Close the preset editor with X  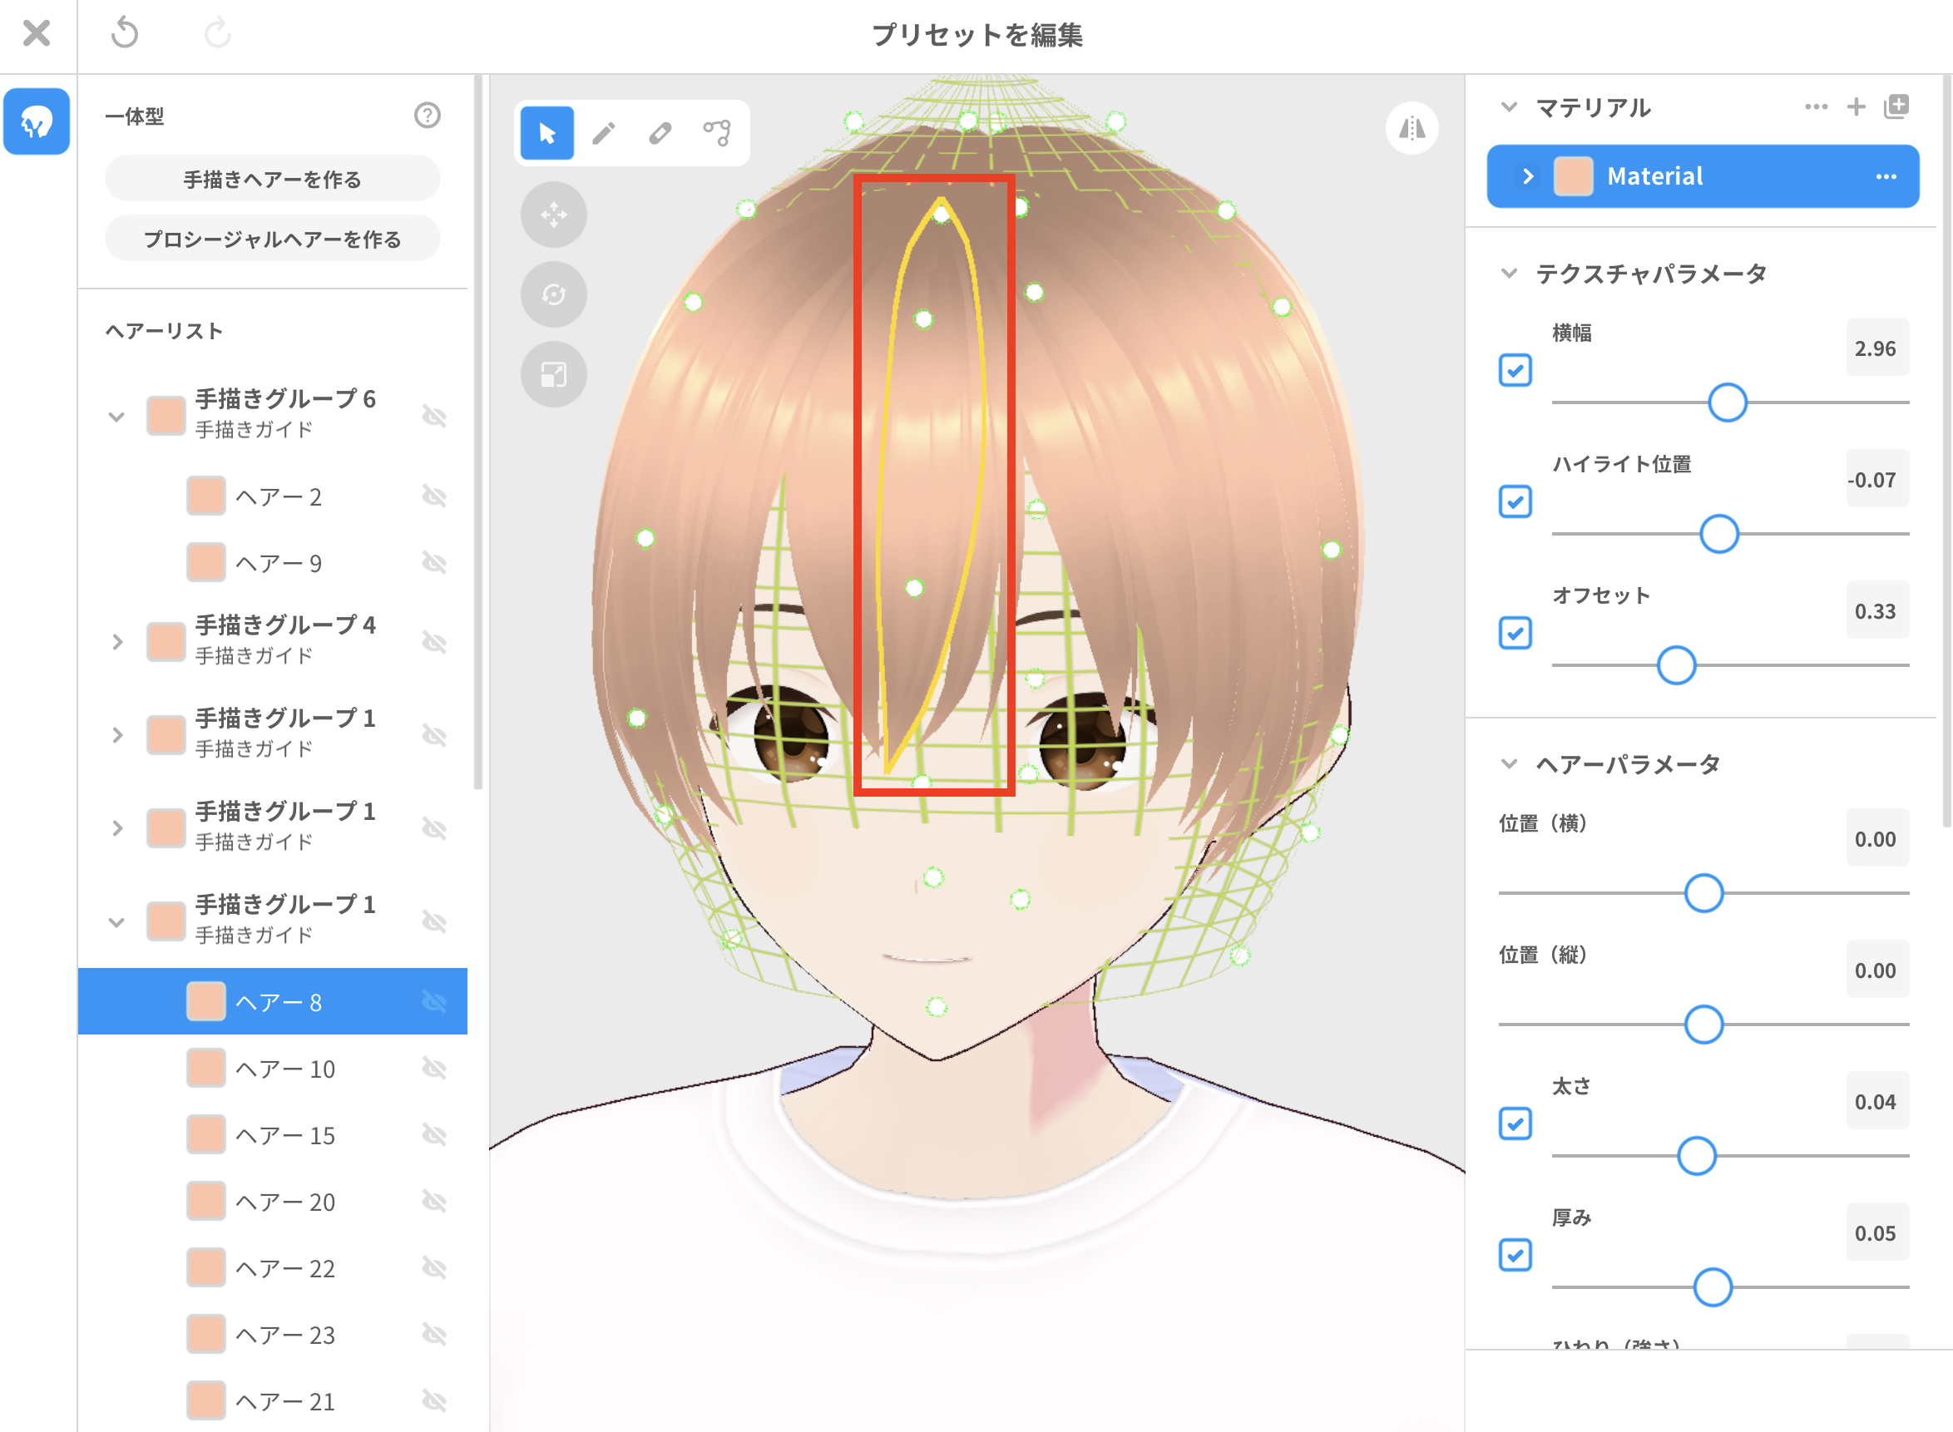coord(37,34)
